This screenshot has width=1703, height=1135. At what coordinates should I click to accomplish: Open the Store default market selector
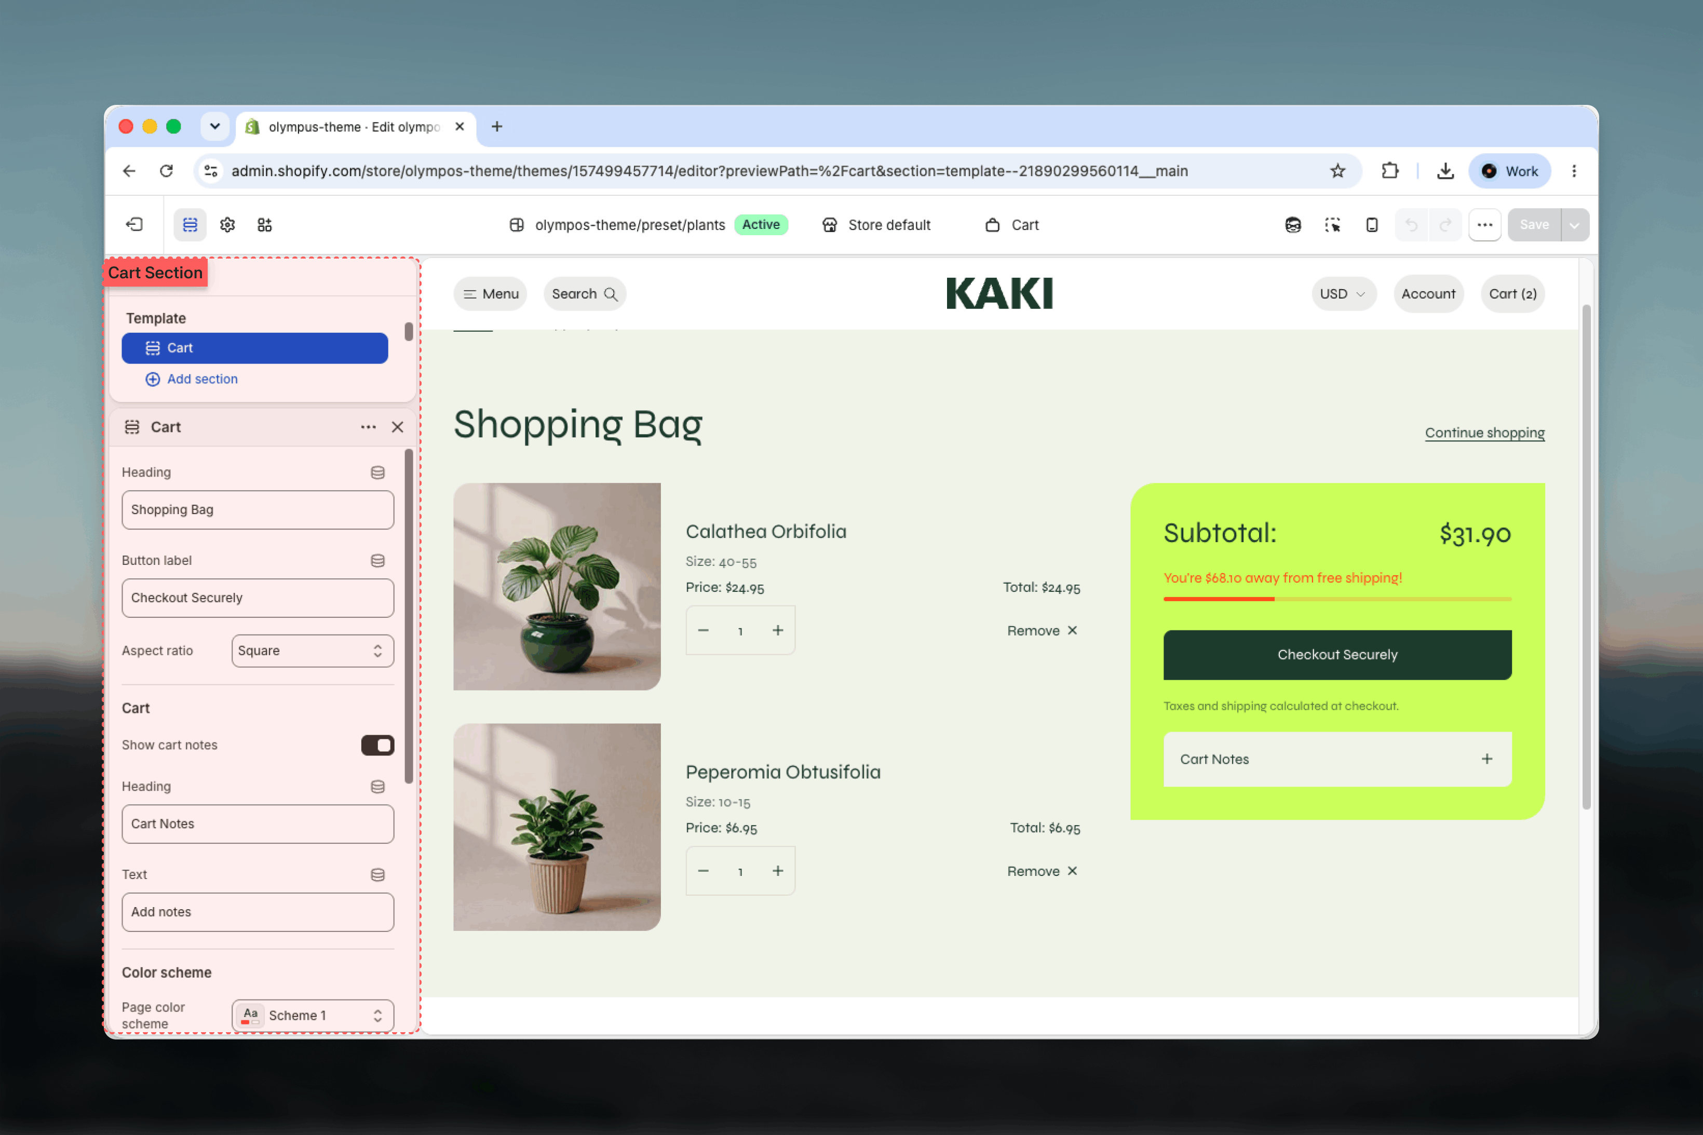pos(876,224)
